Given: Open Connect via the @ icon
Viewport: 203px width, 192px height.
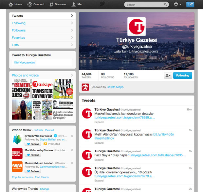Looking at the screenshot, I should click(x=30, y=4).
